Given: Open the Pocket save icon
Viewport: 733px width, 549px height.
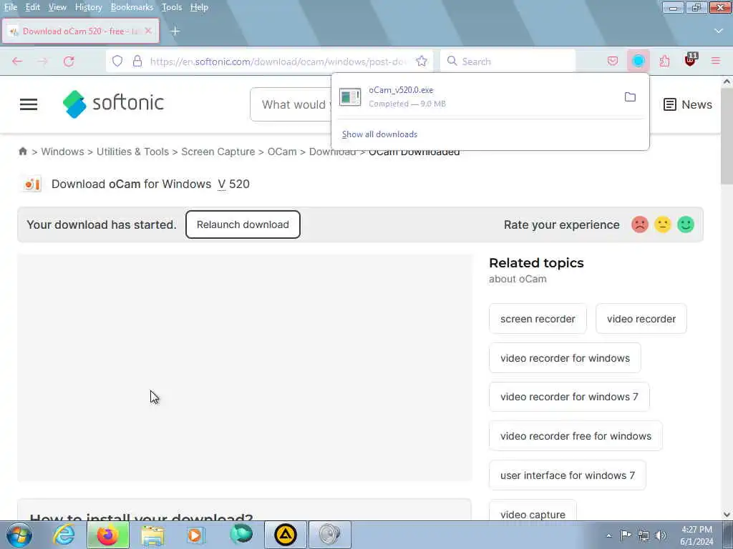Looking at the screenshot, I should 613,61.
